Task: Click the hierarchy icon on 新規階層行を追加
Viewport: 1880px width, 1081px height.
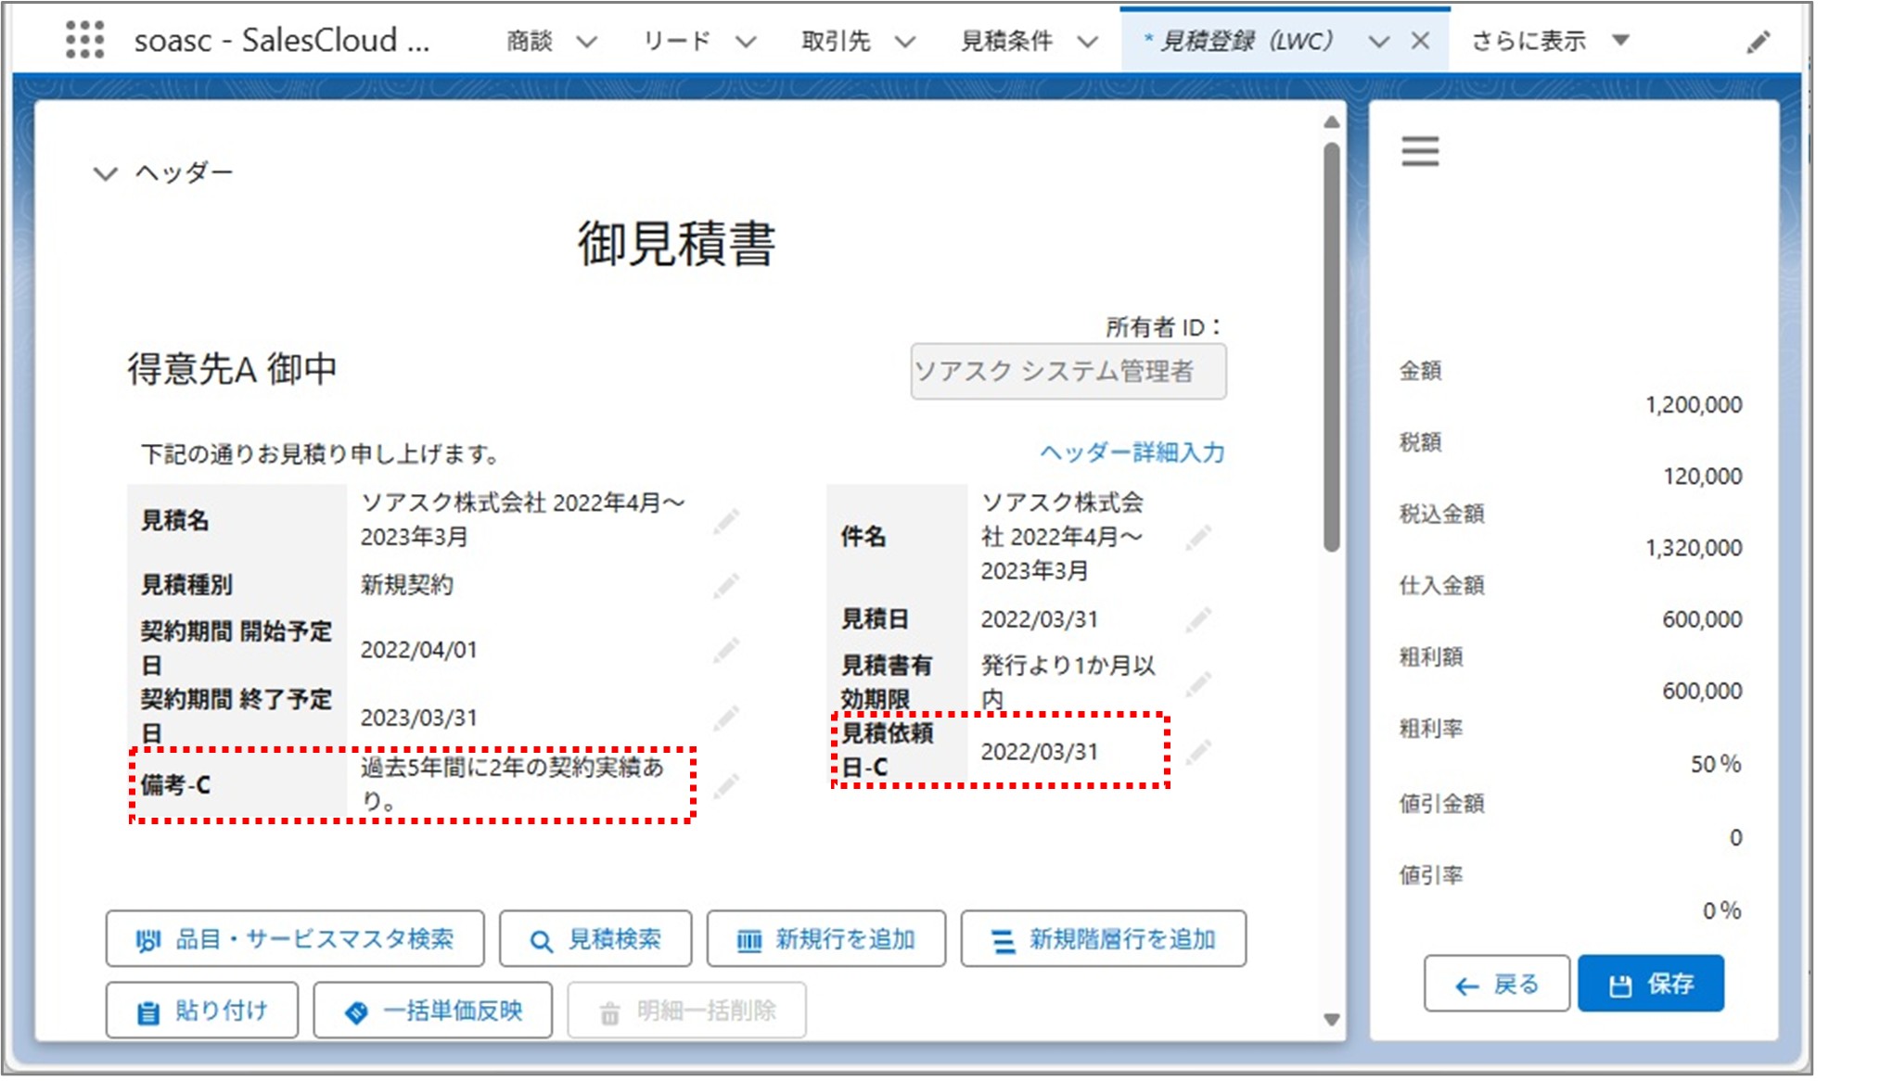Action: [x=1002, y=939]
